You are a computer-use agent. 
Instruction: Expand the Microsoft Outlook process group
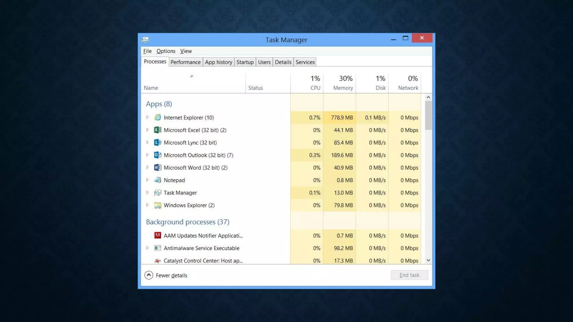point(147,155)
